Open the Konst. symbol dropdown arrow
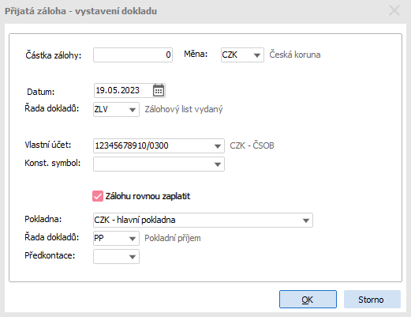 (218, 164)
